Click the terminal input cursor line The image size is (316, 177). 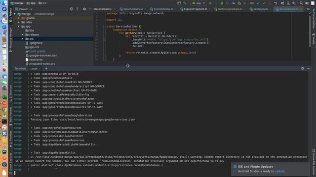(x=14, y=173)
